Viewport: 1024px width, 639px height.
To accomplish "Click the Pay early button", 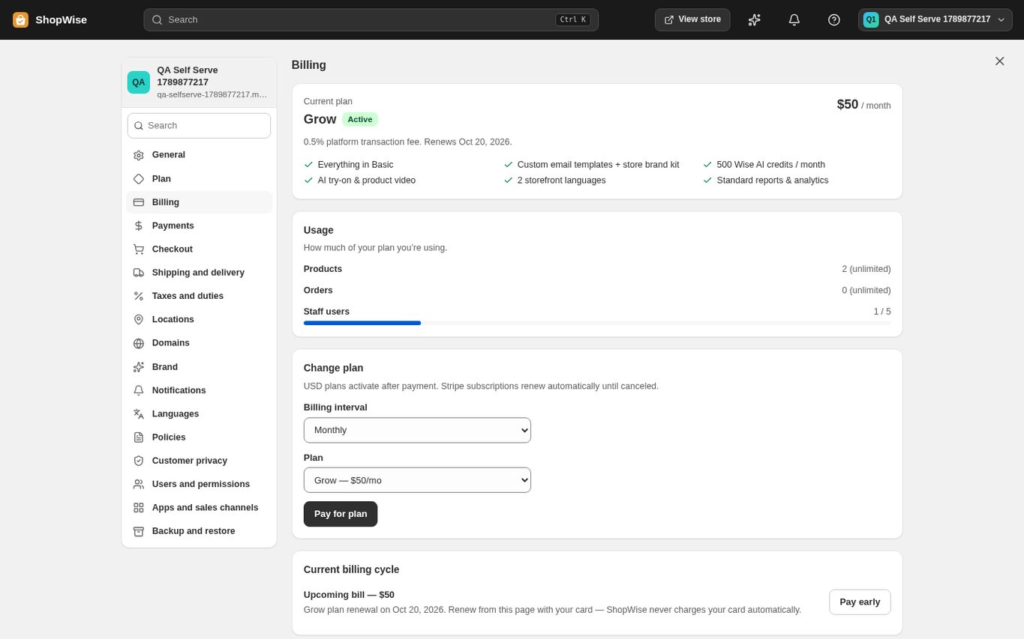I will pos(860,602).
